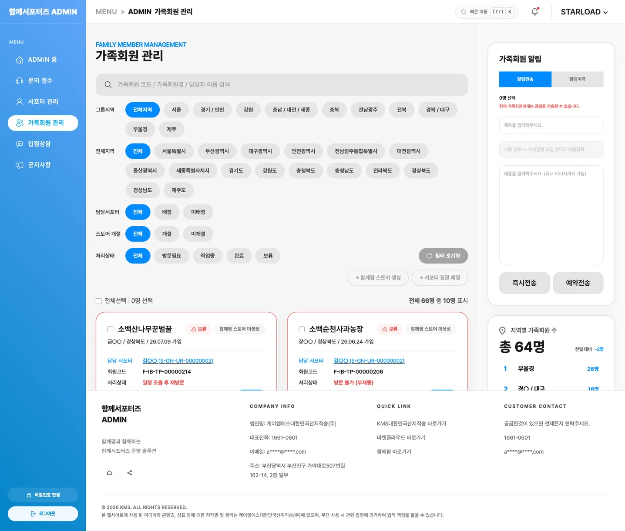625x531 pixels.
Task: Open supporter link 김OO on 소백산나무꾼벌꿀 card
Action: 178,361
